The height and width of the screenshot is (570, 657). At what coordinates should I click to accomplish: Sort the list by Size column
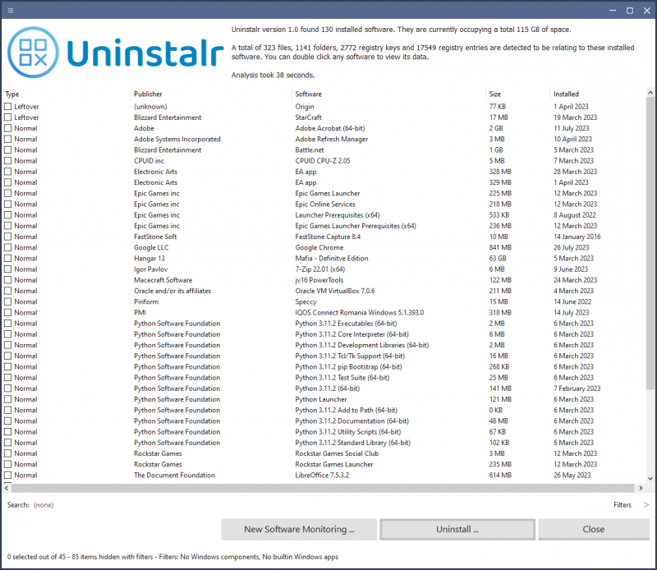coord(495,93)
